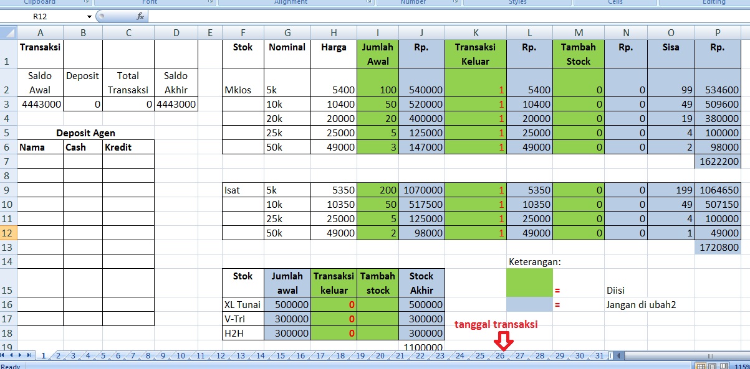
Task: Click the Tambah Stock header in M1
Action: point(578,54)
